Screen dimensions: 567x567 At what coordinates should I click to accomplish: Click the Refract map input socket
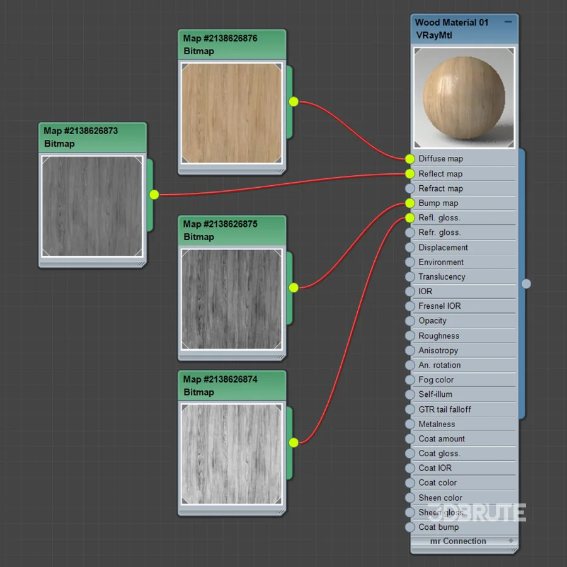(410, 188)
